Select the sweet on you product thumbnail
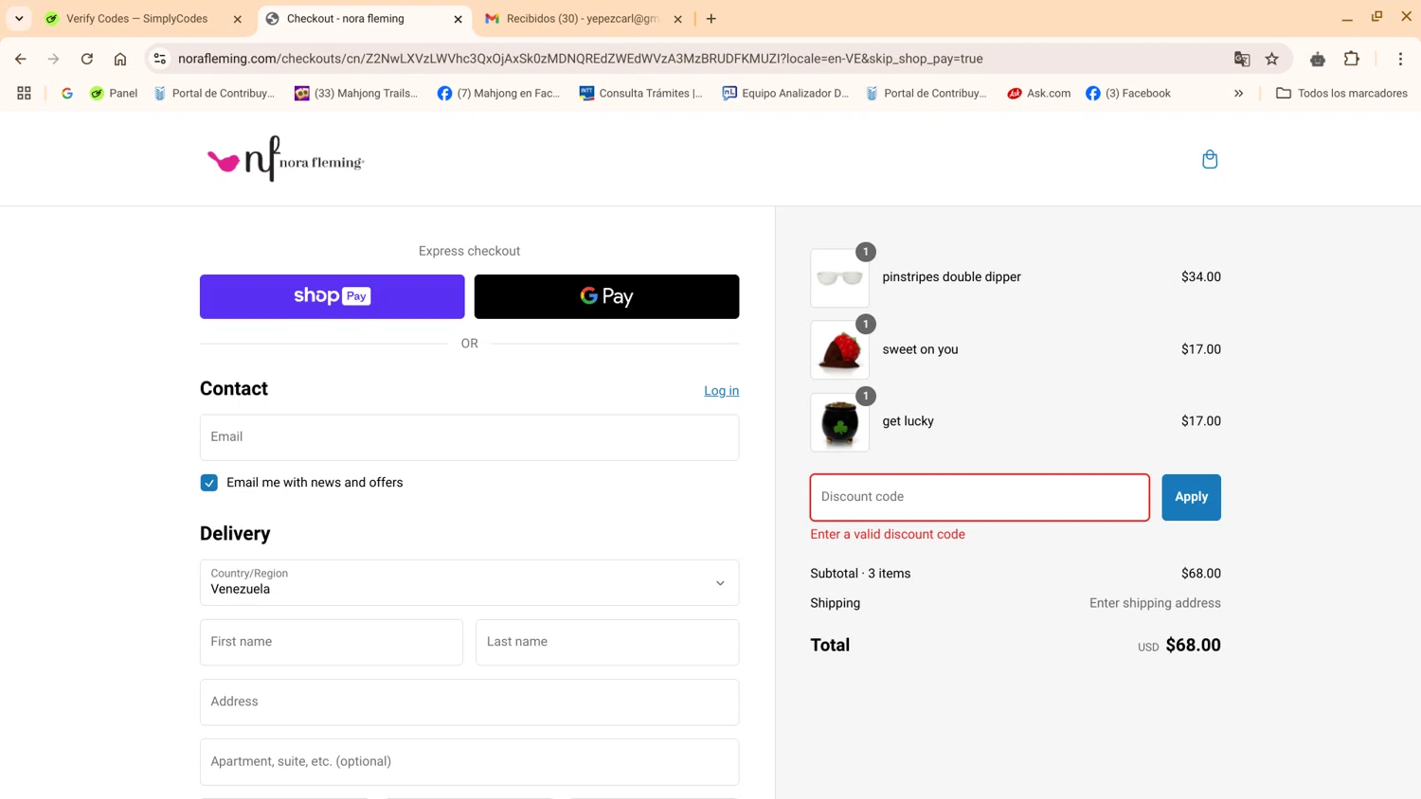The height and width of the screenshot is (799, 1421). pyautogui.click(x=839, y=349)
